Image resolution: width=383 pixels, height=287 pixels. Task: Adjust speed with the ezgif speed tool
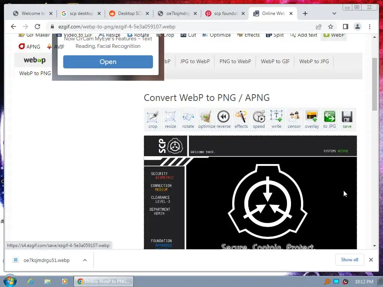pyautogui.click(x=259, y=119)
